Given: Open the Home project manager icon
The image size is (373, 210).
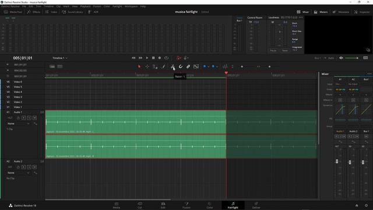Looking at the screenshot, I should [x=357, y=205].
